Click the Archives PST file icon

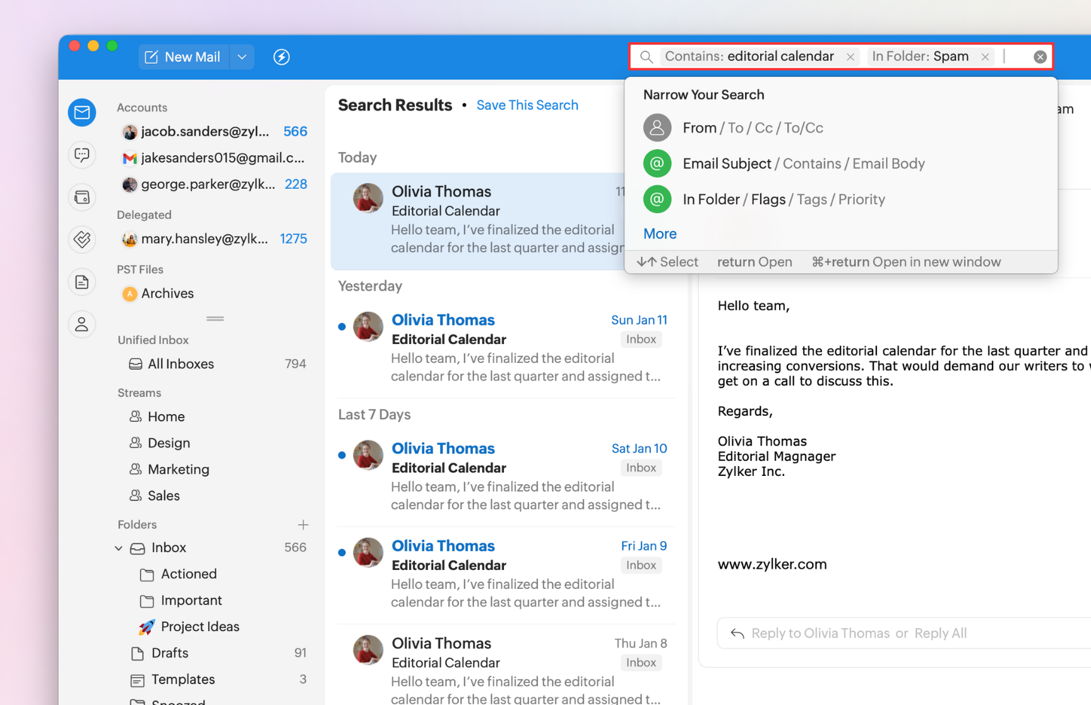coord(129,293)
